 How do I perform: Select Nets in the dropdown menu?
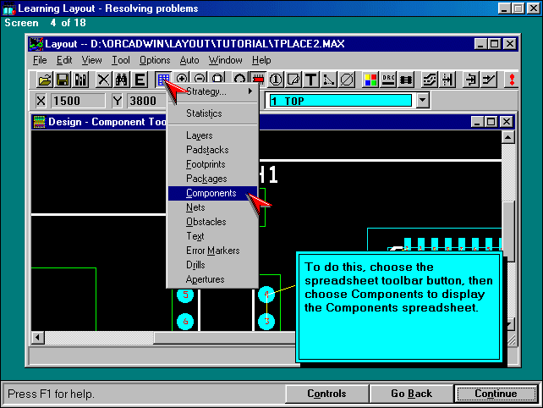pyautogui.click(x=195, y=207)
